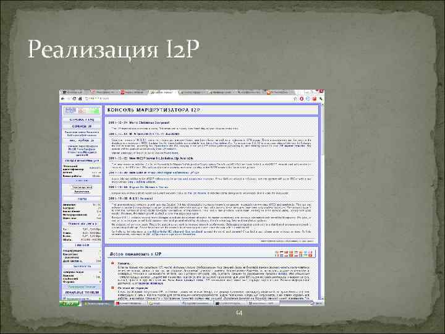Image resolution: width=445 pixels, height=334 pixels.
Task: Click the Добро пожаловать в I2P heading
Action: 135,254
